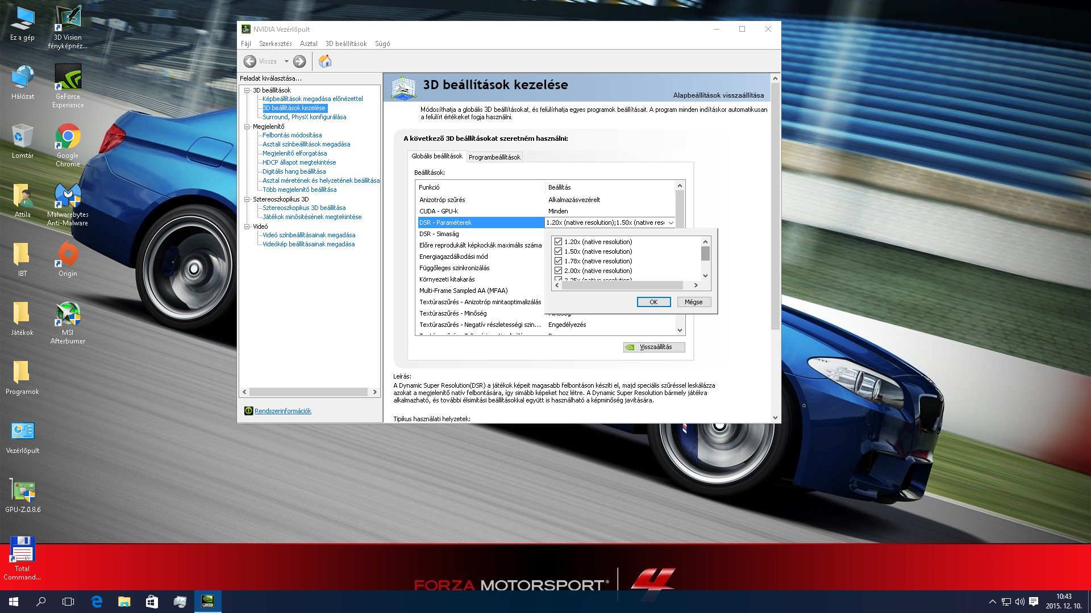
Task: Open the volume icon in system tray
Action: (x=1019, y=602)
